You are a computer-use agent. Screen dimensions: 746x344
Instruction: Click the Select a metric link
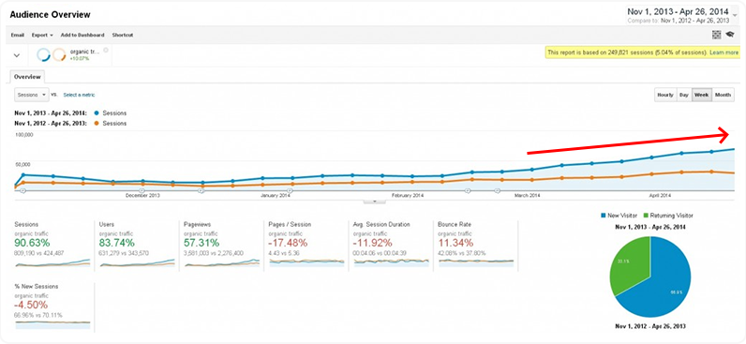point(79,95)
